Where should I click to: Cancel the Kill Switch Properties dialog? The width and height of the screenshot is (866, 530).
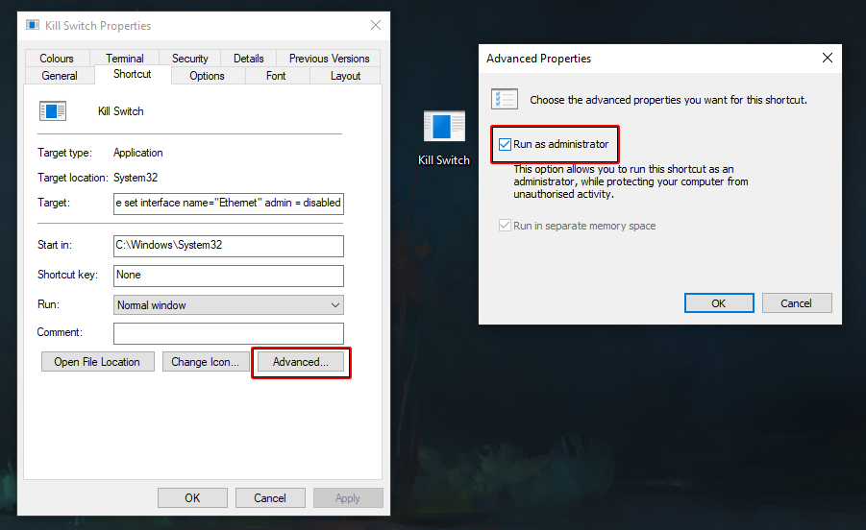point(270,498)
